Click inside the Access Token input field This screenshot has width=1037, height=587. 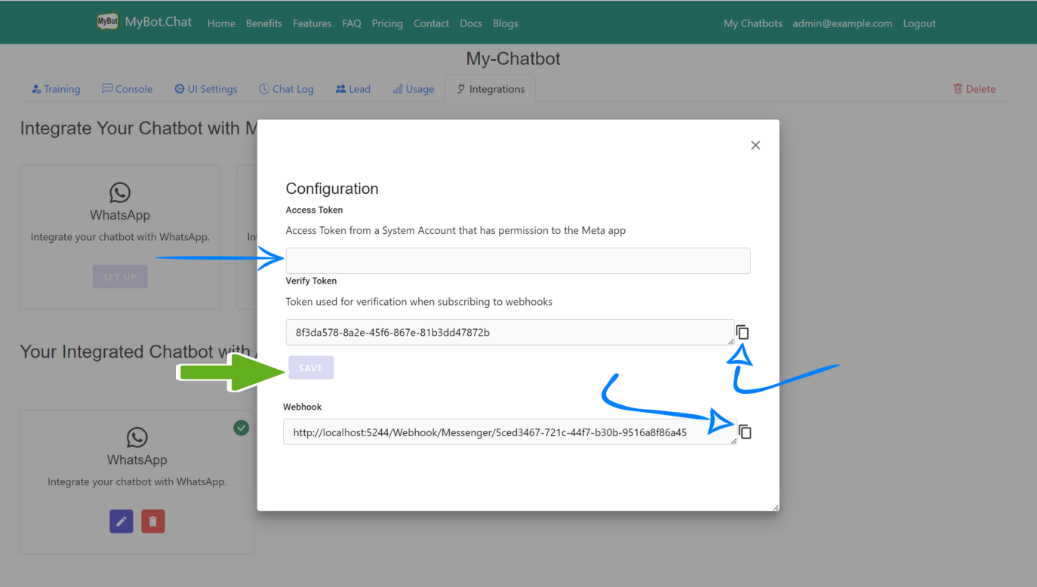coord(518,260)
